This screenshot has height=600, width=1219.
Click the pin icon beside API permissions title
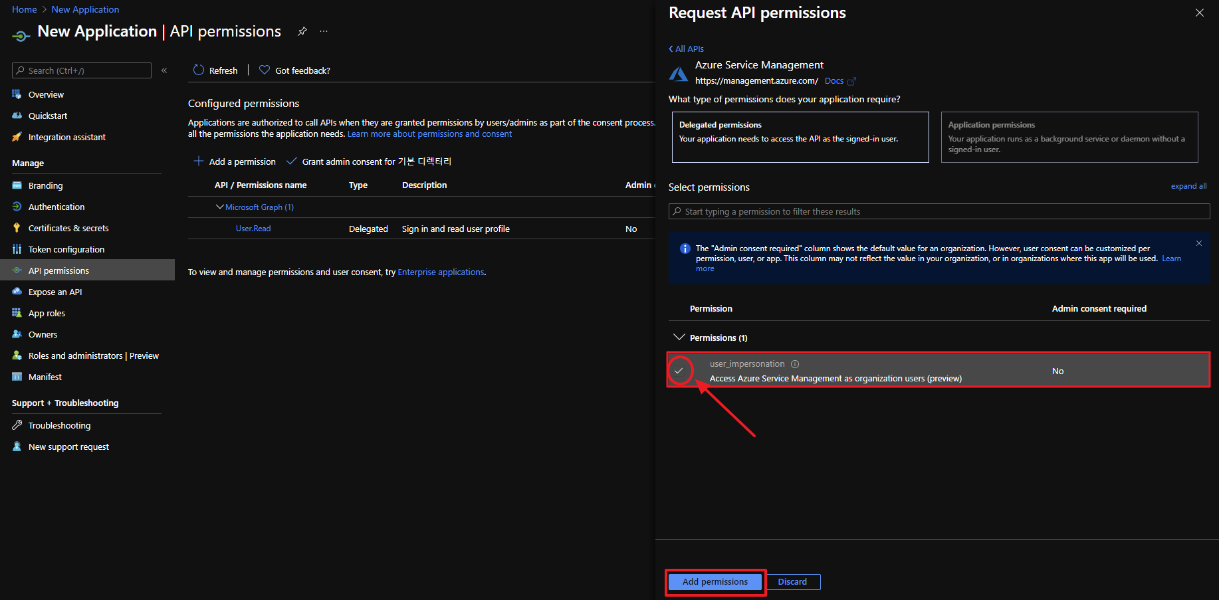tap(302, 31)
